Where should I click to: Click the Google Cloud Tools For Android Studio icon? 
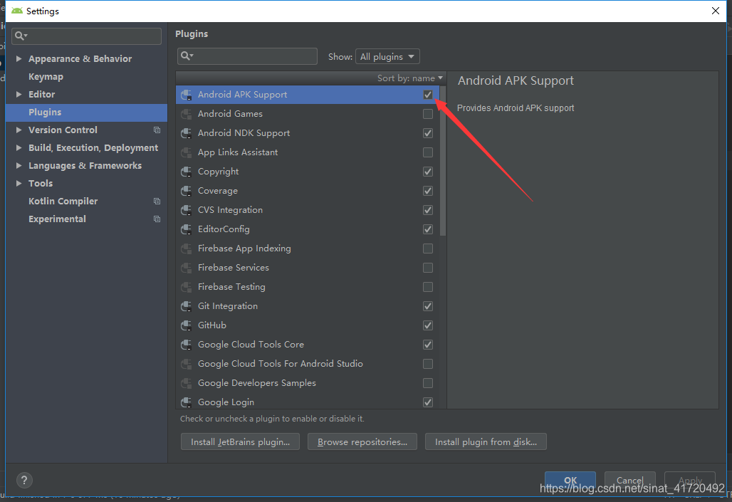[187, 364]
